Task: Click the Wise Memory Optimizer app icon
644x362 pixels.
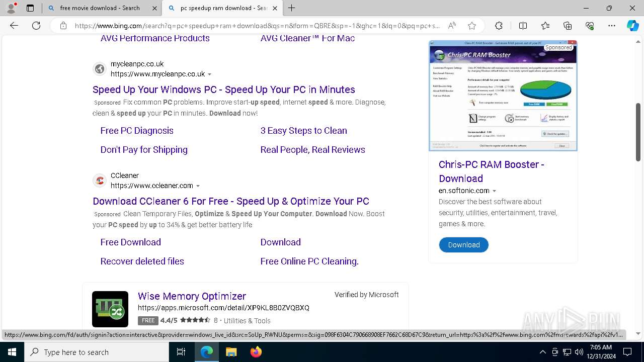Action: pos(110,309)
